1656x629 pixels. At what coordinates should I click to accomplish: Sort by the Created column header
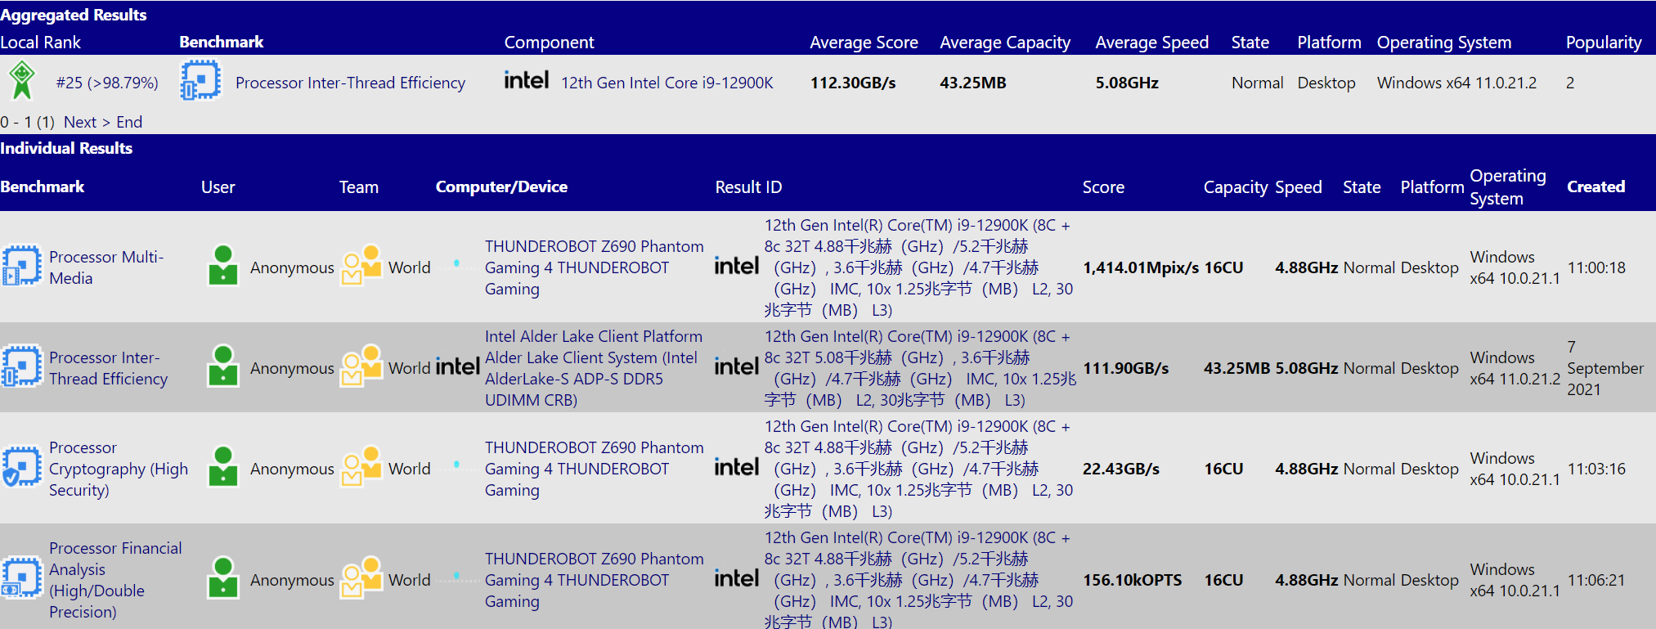[x=1595, y=186]
